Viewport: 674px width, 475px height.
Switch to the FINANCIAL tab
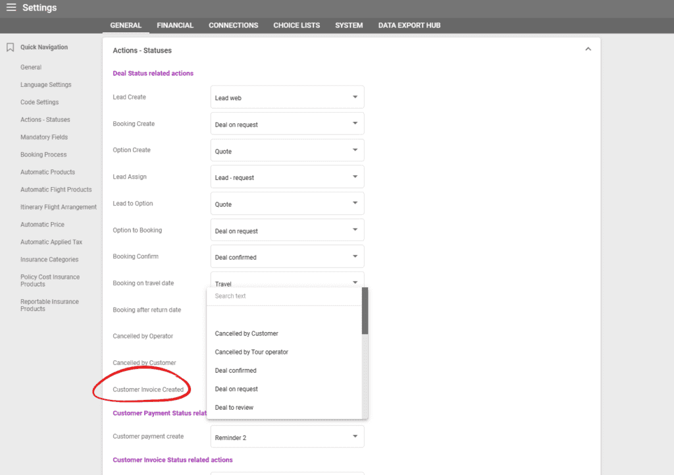coord(175,25)
